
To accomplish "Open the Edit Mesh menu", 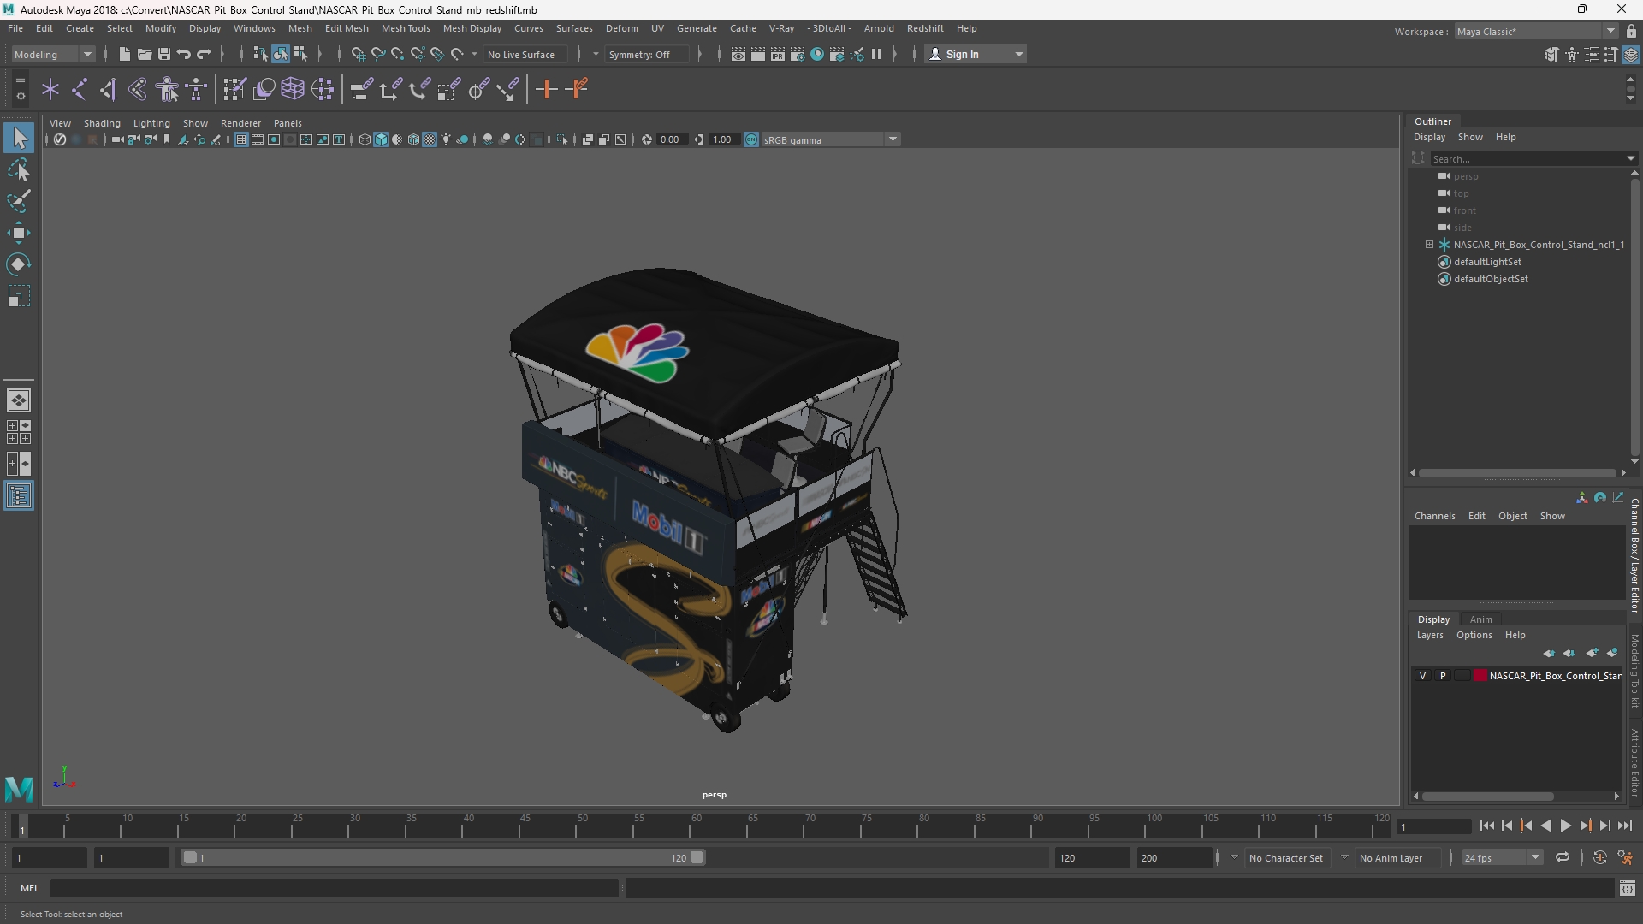I will click(x=347, y=28).
